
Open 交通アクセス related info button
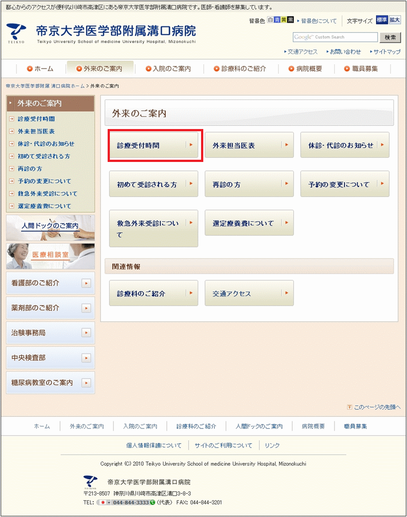pyautogui.click(x=249, y=293)
